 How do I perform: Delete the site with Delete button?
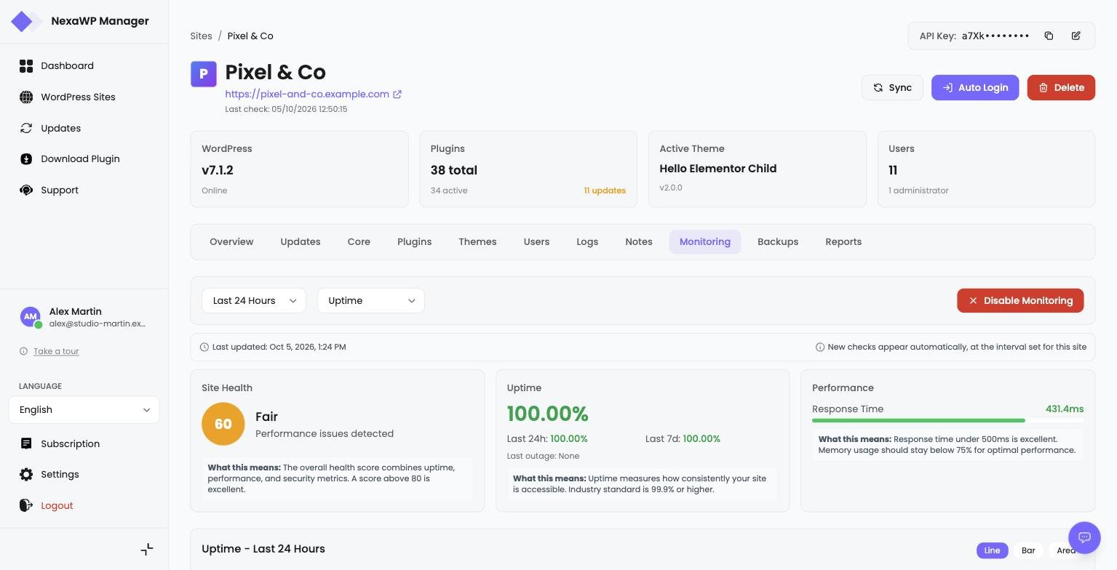1061,88
